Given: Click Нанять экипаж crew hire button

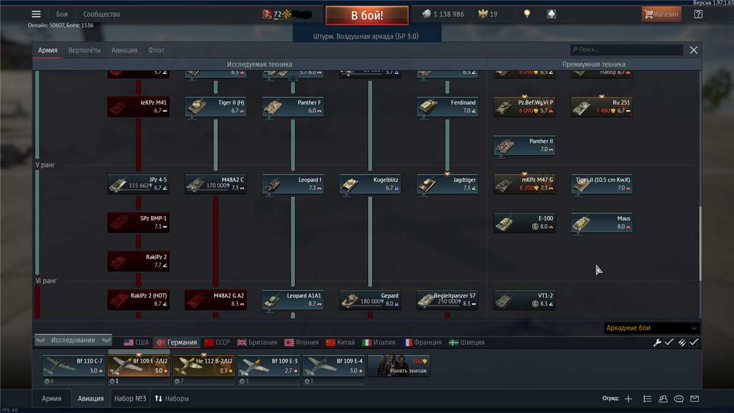Looking at the screenshot, I should point(399,366).
